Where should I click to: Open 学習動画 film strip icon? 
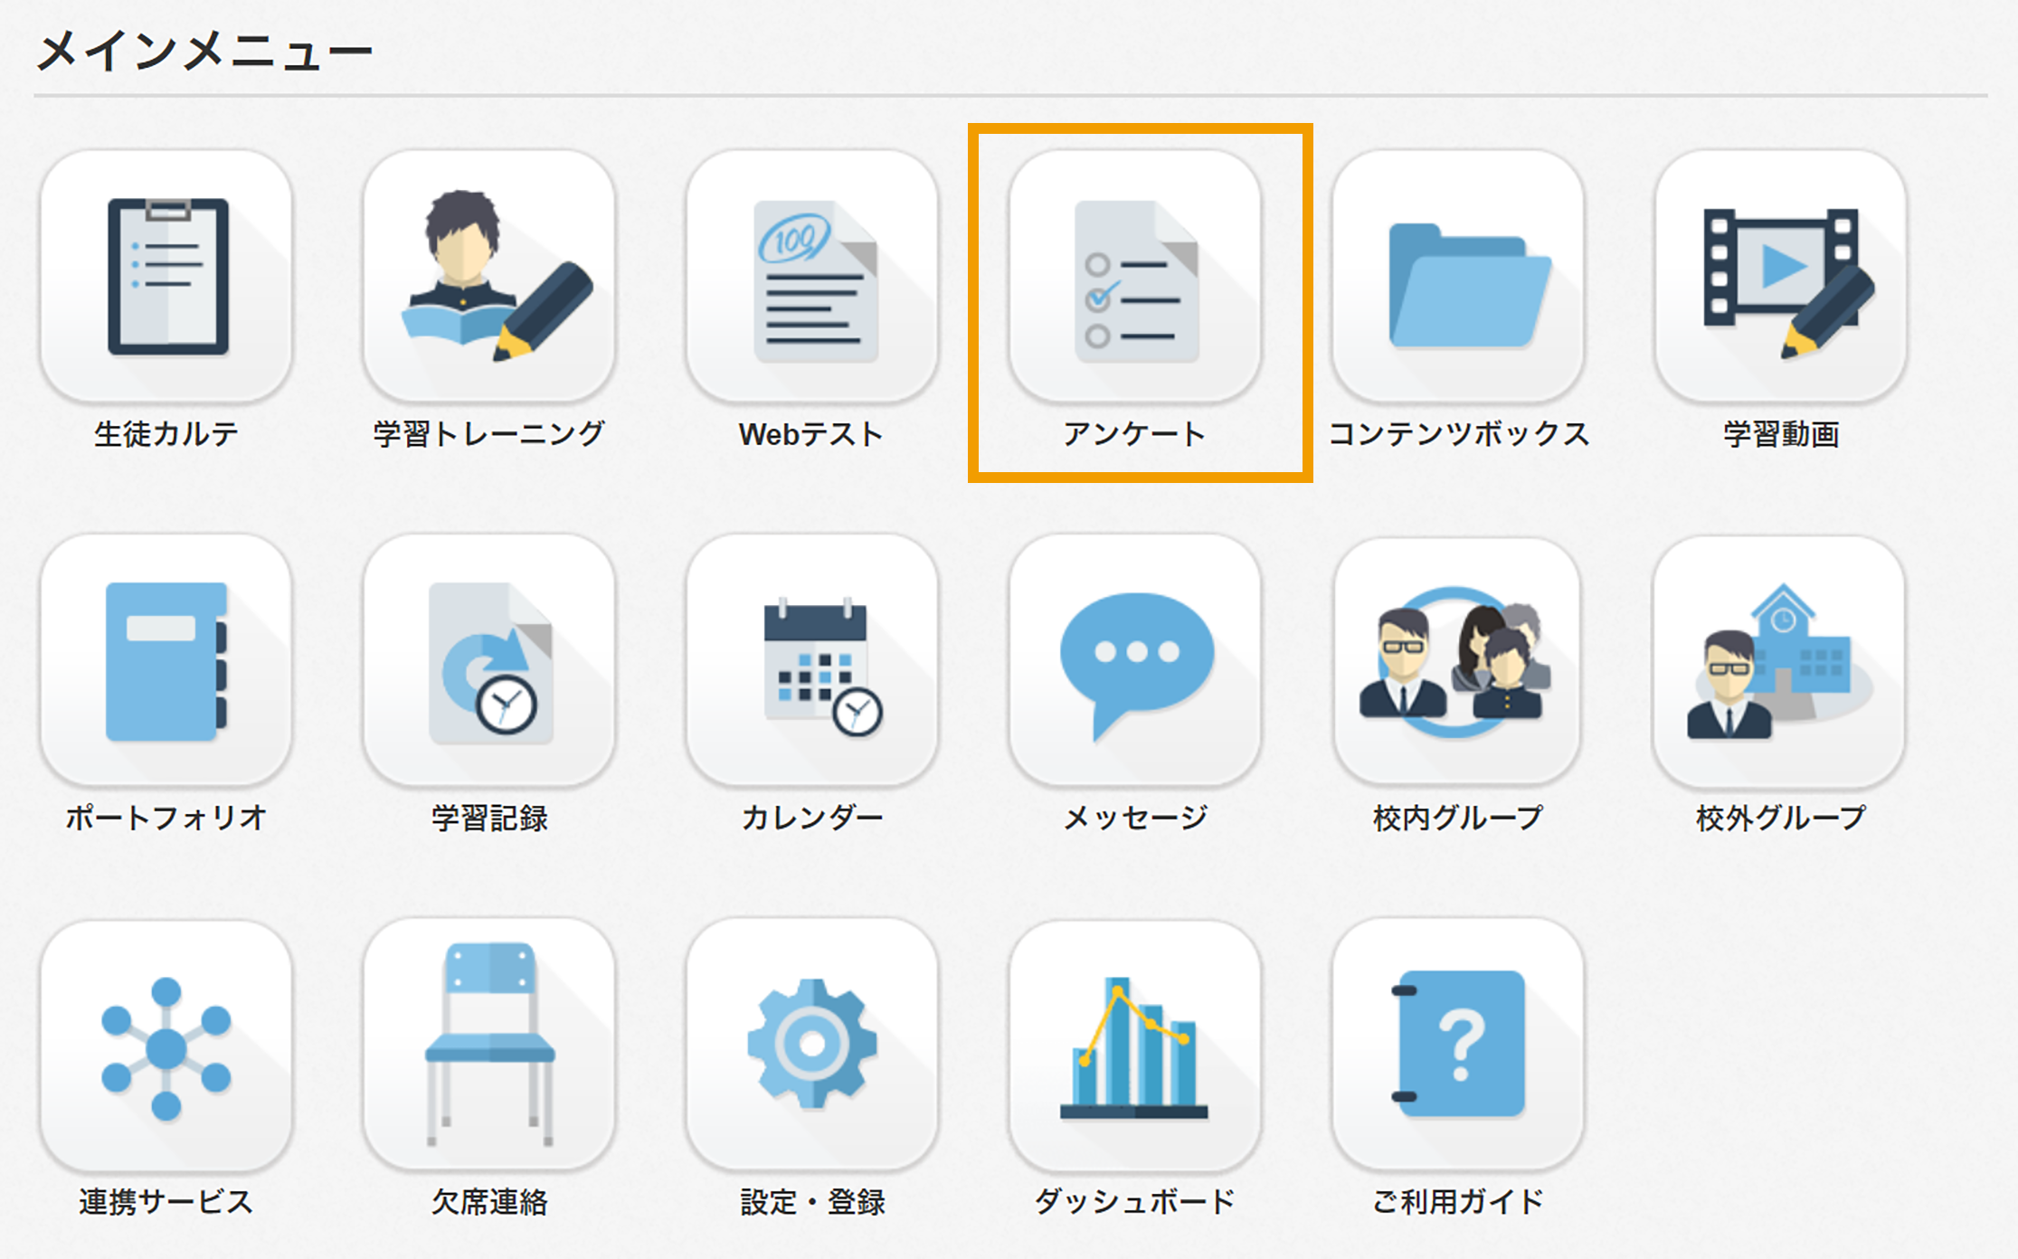click(x=1780, y=276)
